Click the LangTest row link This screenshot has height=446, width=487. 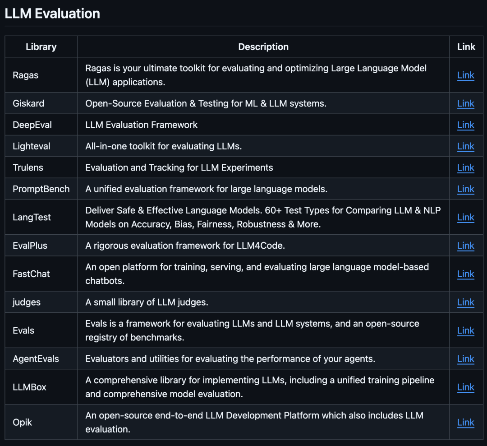(465, 218)
